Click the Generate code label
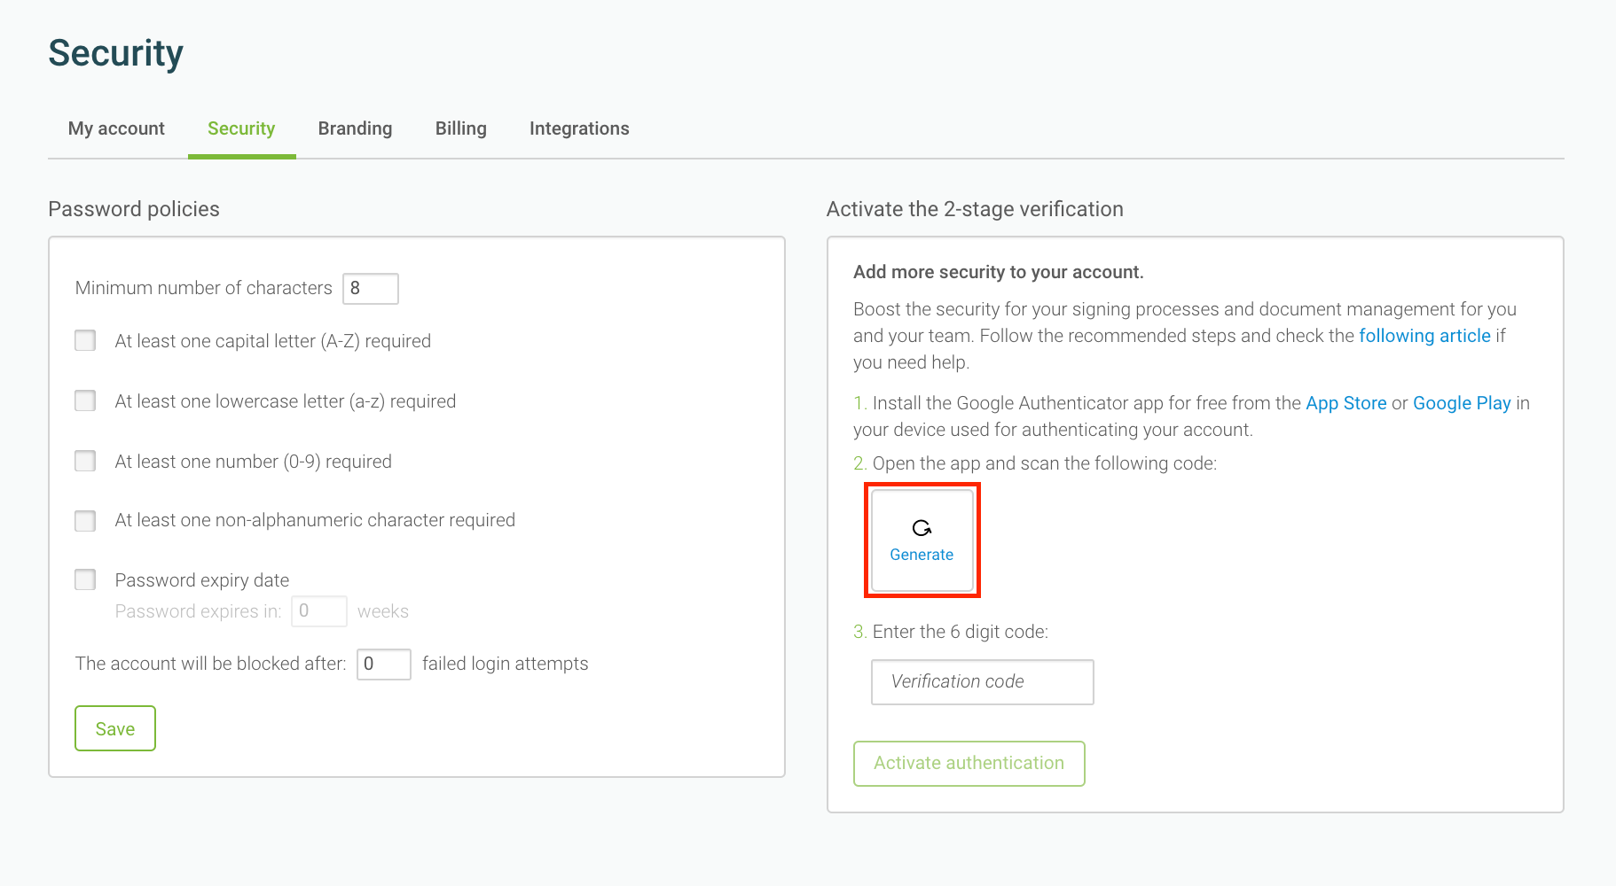The width and height of the screenshot is (1616, 886). point(922,555)
